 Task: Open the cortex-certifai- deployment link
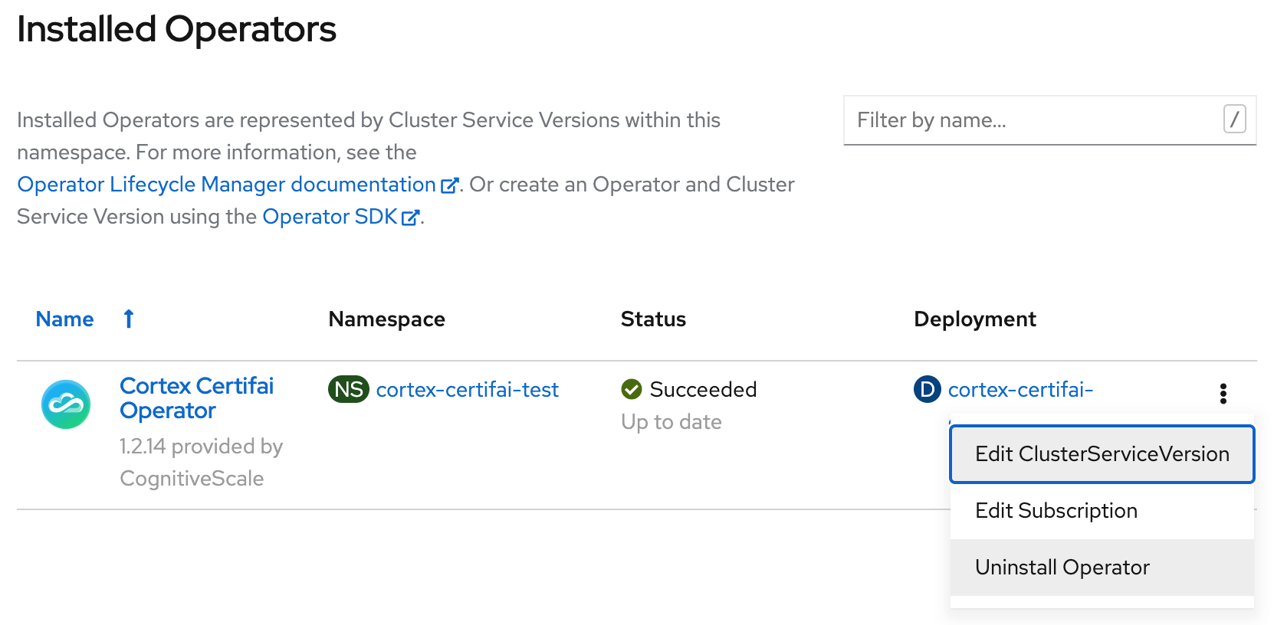[1020, 390]
